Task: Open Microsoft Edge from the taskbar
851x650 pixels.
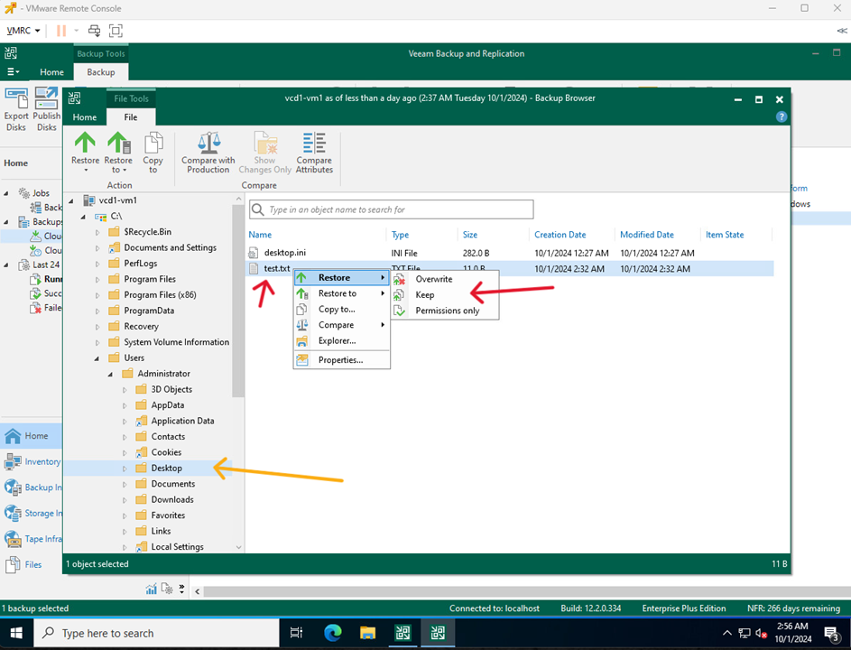Action: point(333,633)
